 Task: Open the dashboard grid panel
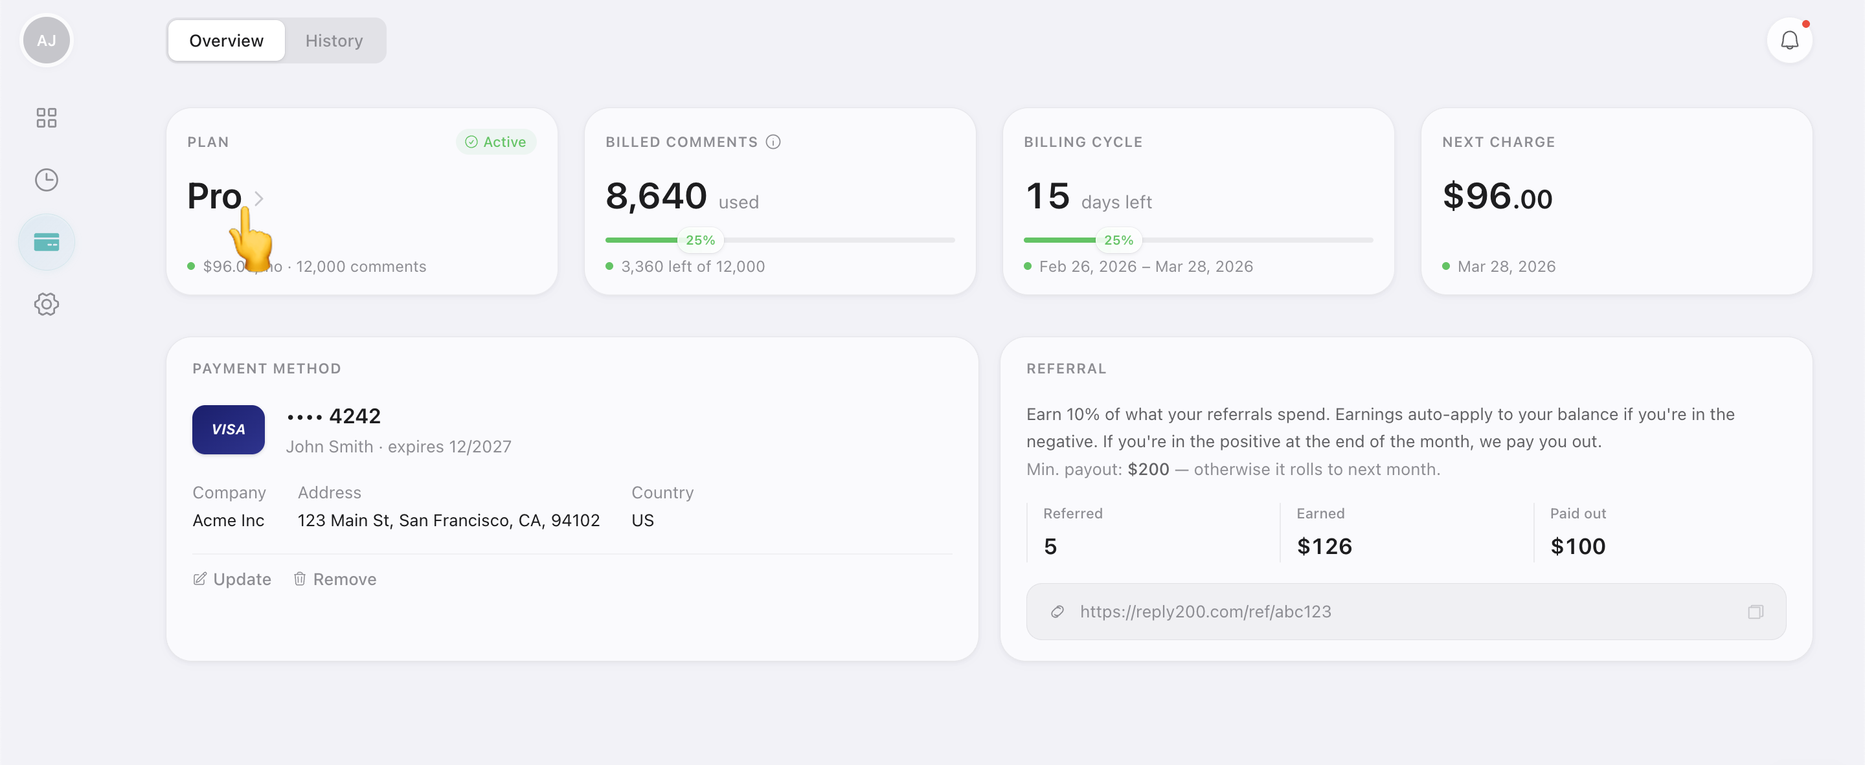pos(47,117)
